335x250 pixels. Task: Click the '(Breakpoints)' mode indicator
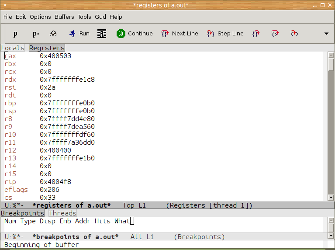pos(199,237)
